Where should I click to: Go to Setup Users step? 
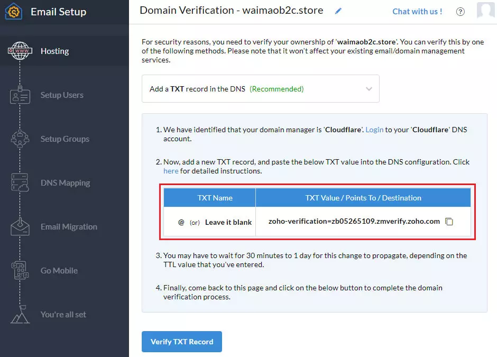[x=62, y=95]
